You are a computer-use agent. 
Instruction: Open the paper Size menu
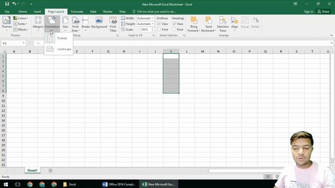click(x=65, y=24)
